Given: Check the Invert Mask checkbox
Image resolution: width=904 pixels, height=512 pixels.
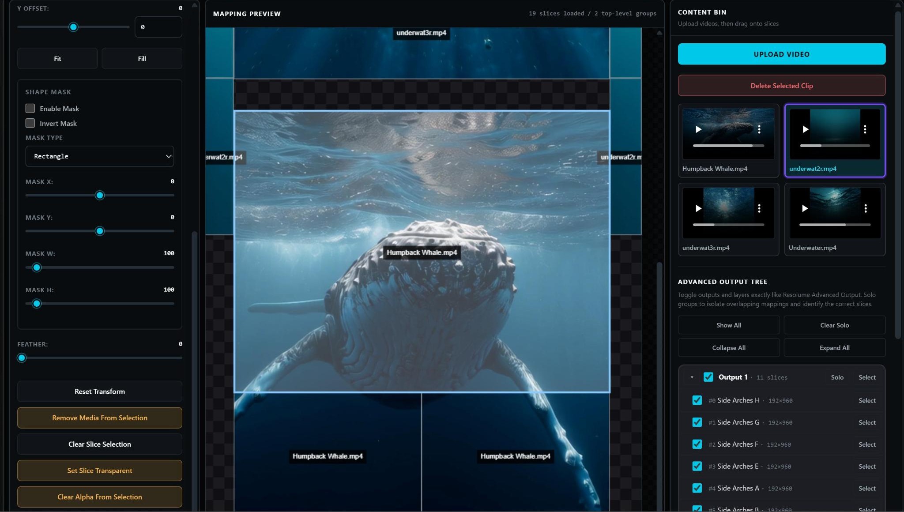Looking at the screenshot, I should [x=30, y=123].
